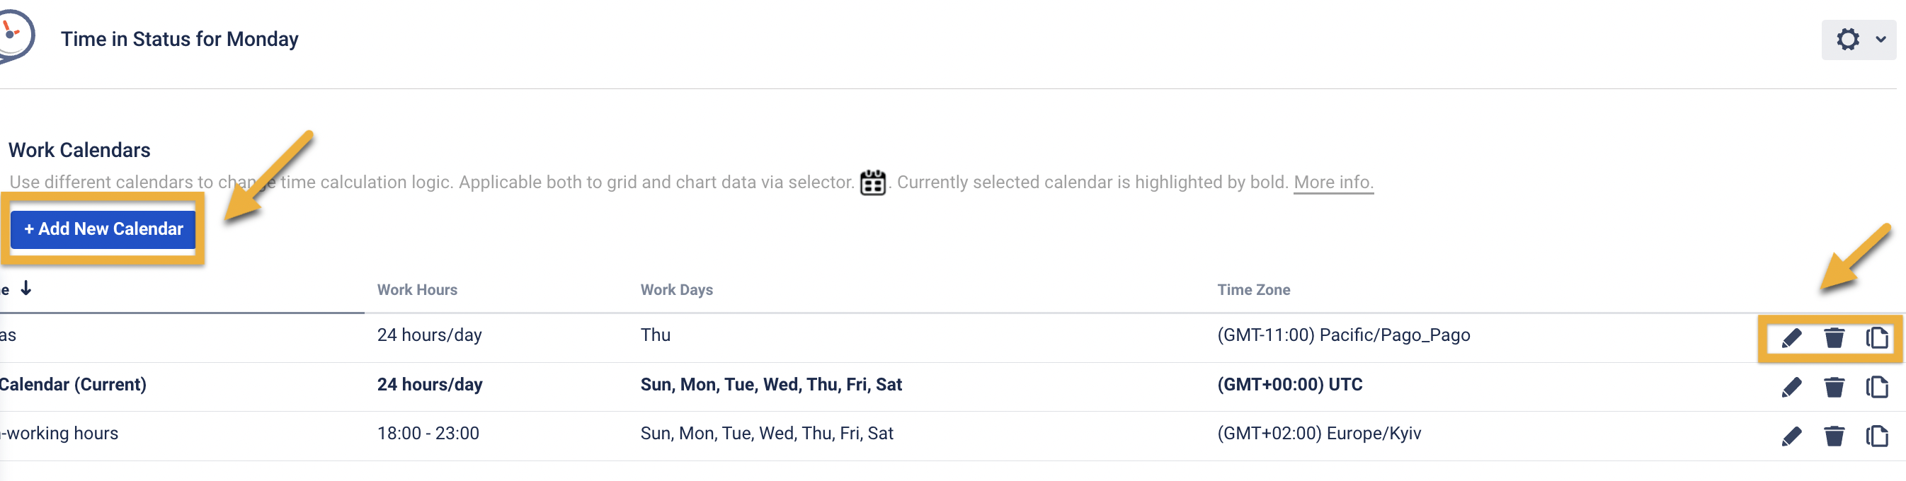Click the Time Zone column header
This screenshot has height=481, width=1906.
1253,289
